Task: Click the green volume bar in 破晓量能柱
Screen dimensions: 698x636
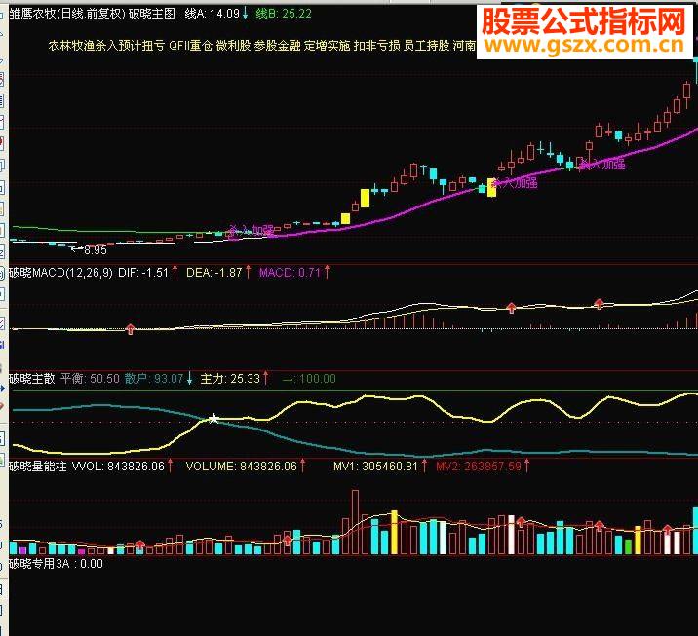Action: (x=628, y=546)
